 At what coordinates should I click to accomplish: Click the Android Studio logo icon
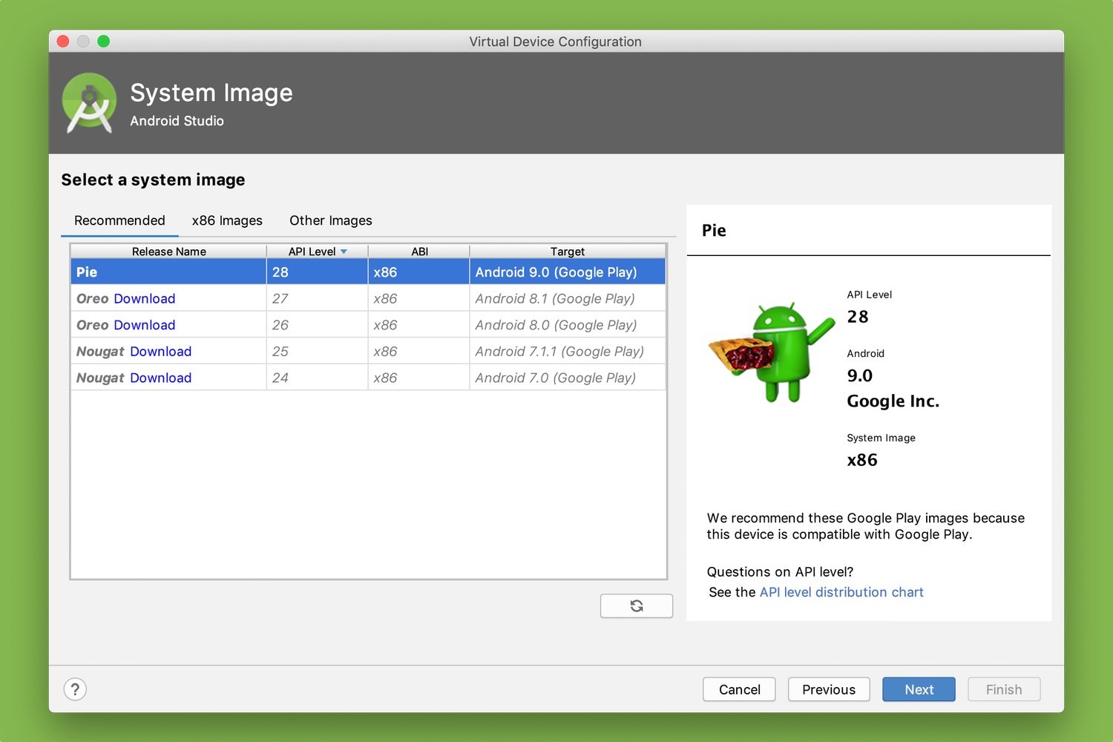89,103
